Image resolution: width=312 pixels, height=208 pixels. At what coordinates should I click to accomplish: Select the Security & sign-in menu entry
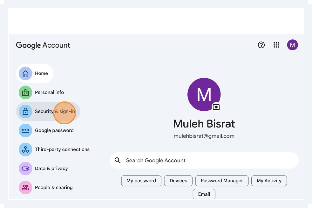(x=48, y=112)
